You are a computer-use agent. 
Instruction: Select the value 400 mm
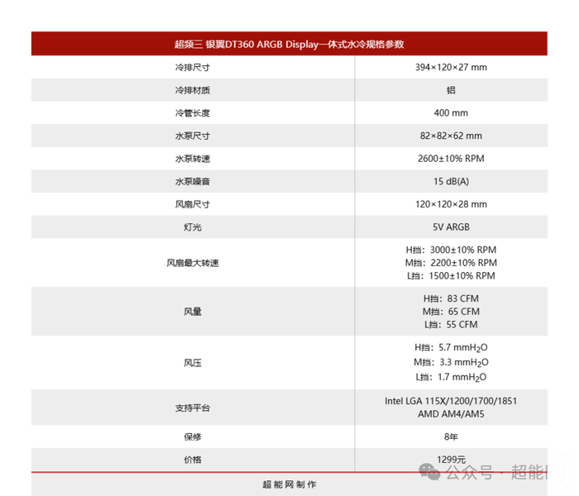[451, 113]
